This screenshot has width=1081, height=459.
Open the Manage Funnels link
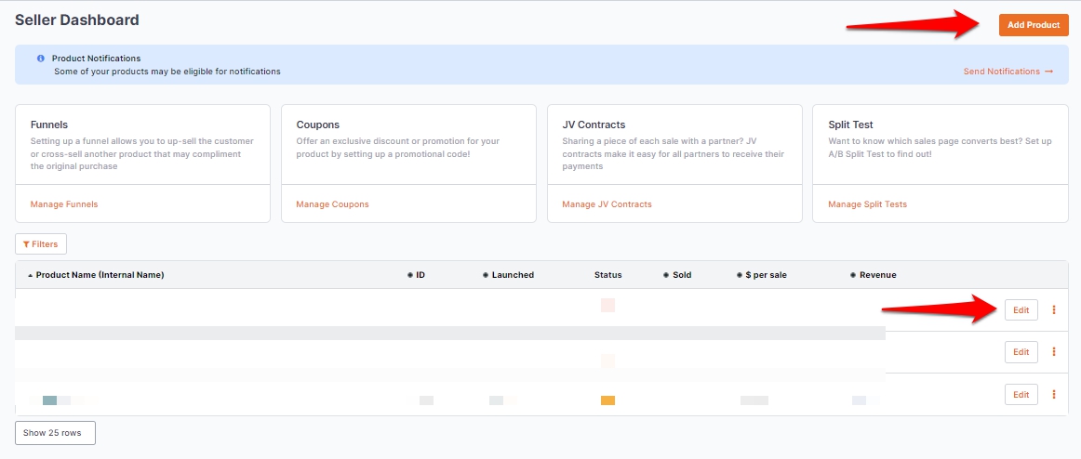(x=64, y=204)
